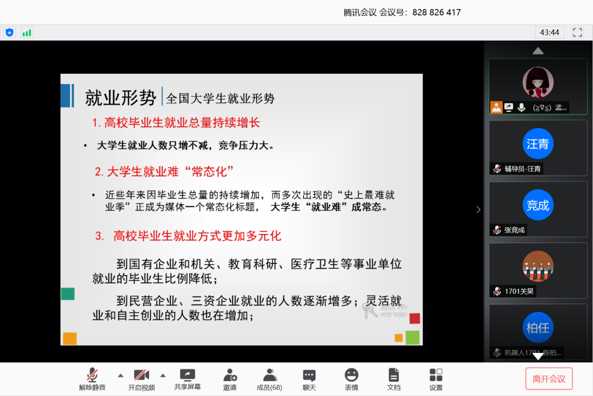This screenshot has height=396, width=593.
Task: Open the 成员(68) members list
Action: [x=269, y=379]
